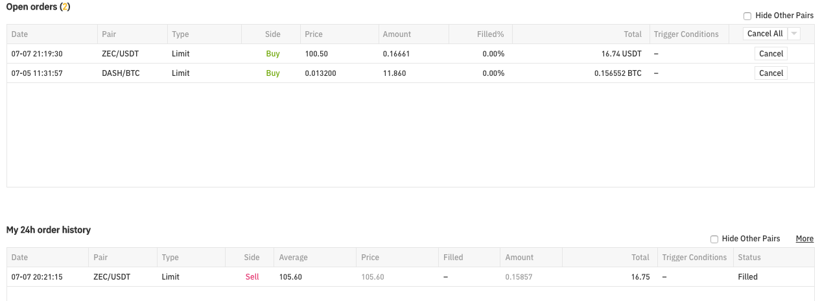Select the ZEC/USDT pair in Open orders
This screenshot has width=820, height=301.
pos(121,54)
